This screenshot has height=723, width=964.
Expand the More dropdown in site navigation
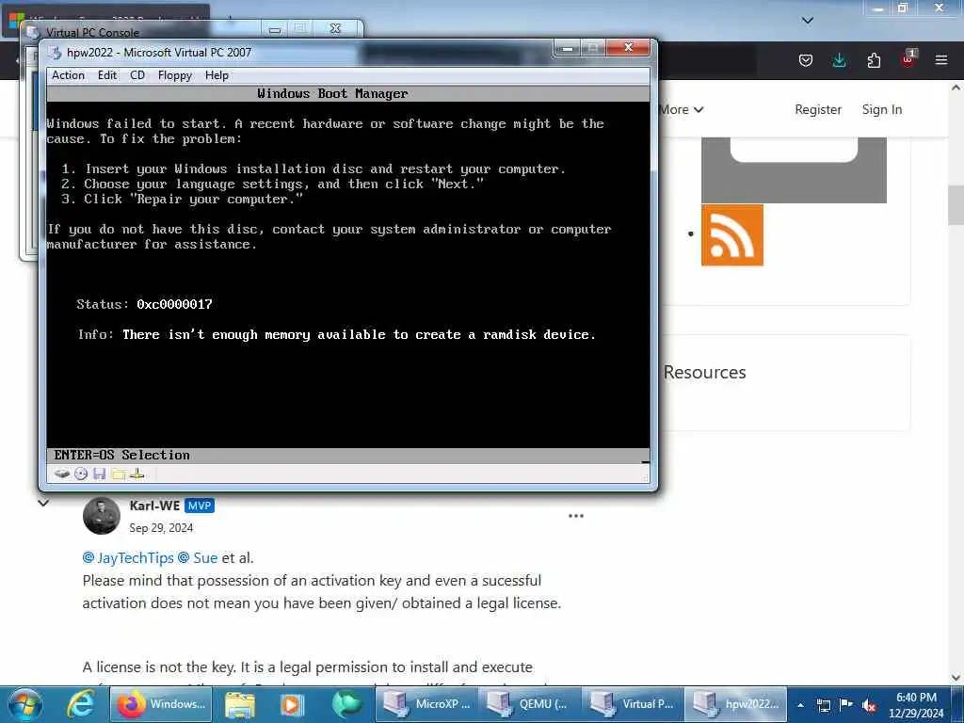click(682, 109)
